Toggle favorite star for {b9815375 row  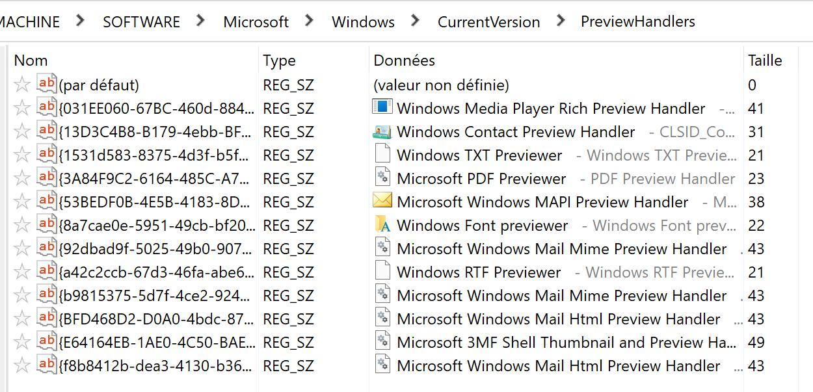pos(23,295)
